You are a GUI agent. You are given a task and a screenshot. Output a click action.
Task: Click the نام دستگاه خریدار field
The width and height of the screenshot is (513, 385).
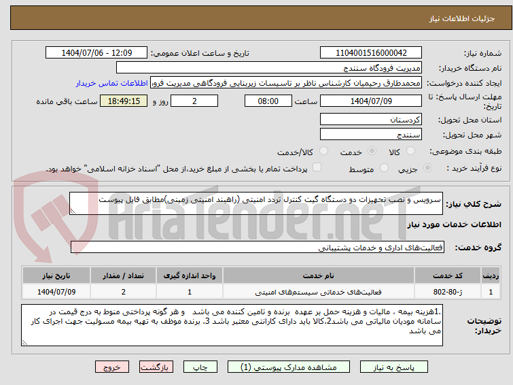coord(269,68)
